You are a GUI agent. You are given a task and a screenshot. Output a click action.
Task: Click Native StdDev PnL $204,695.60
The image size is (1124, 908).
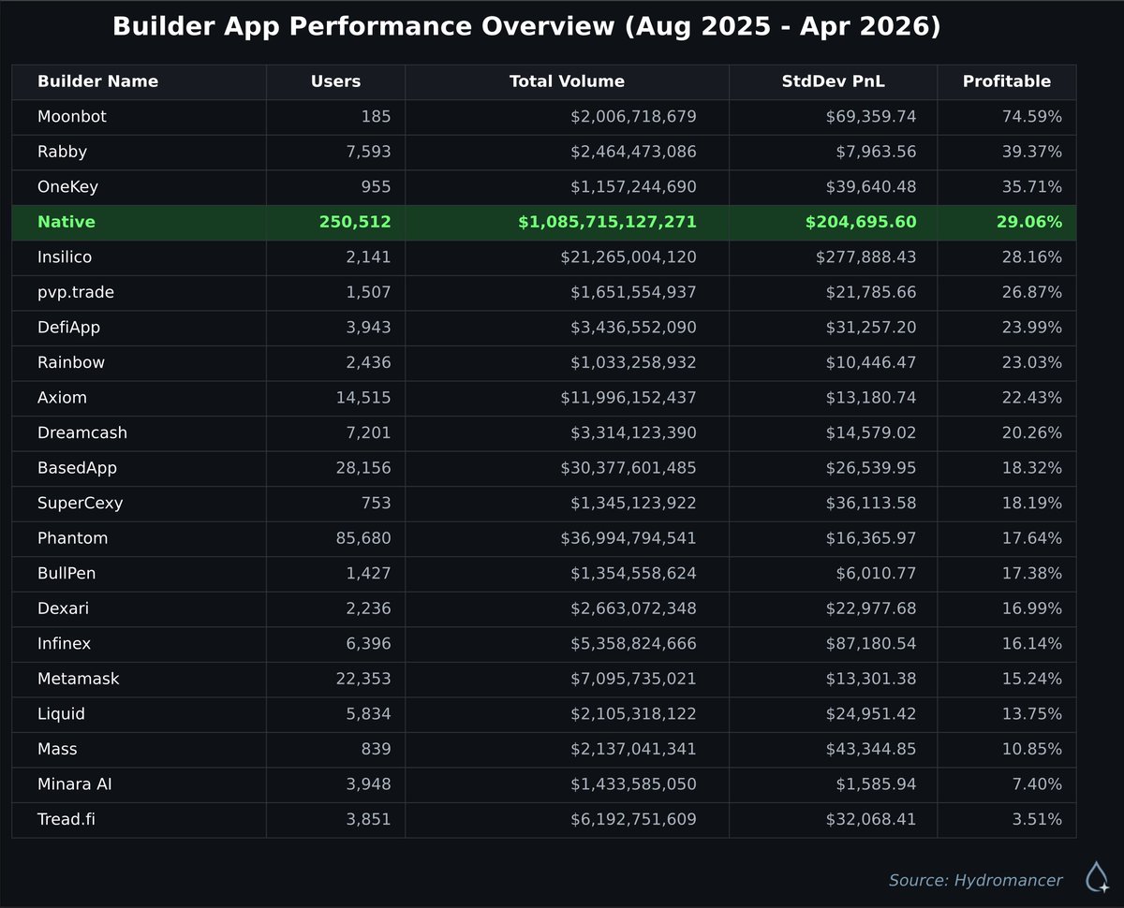coord(861,222)
